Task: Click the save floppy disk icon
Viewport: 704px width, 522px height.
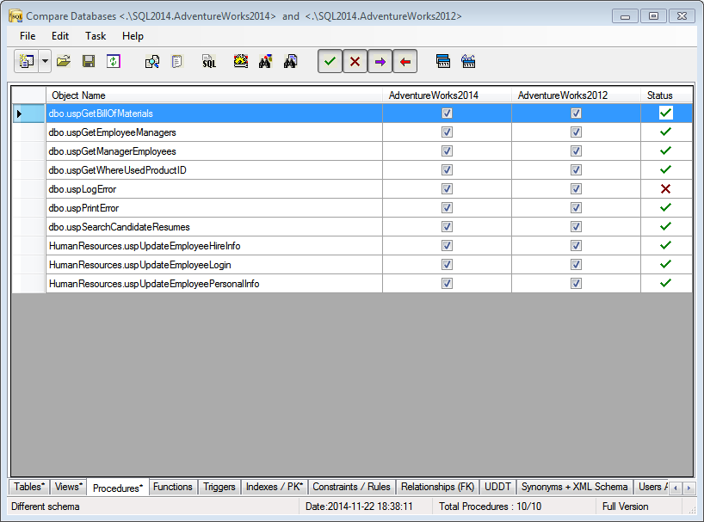Action: click(x=88, y=61)
